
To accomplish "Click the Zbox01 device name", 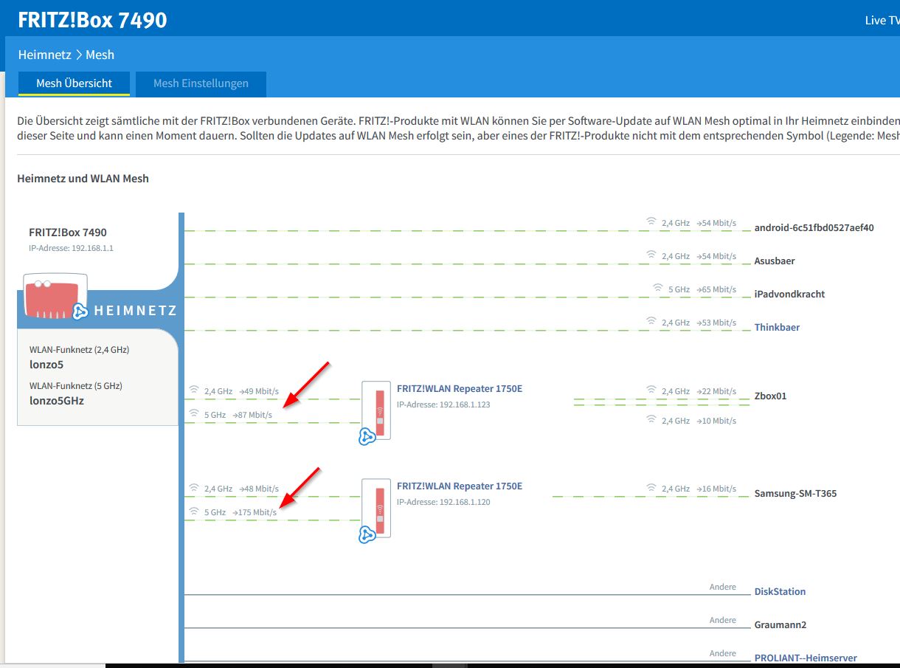I will pyautogui.click(x=770, y=396).
